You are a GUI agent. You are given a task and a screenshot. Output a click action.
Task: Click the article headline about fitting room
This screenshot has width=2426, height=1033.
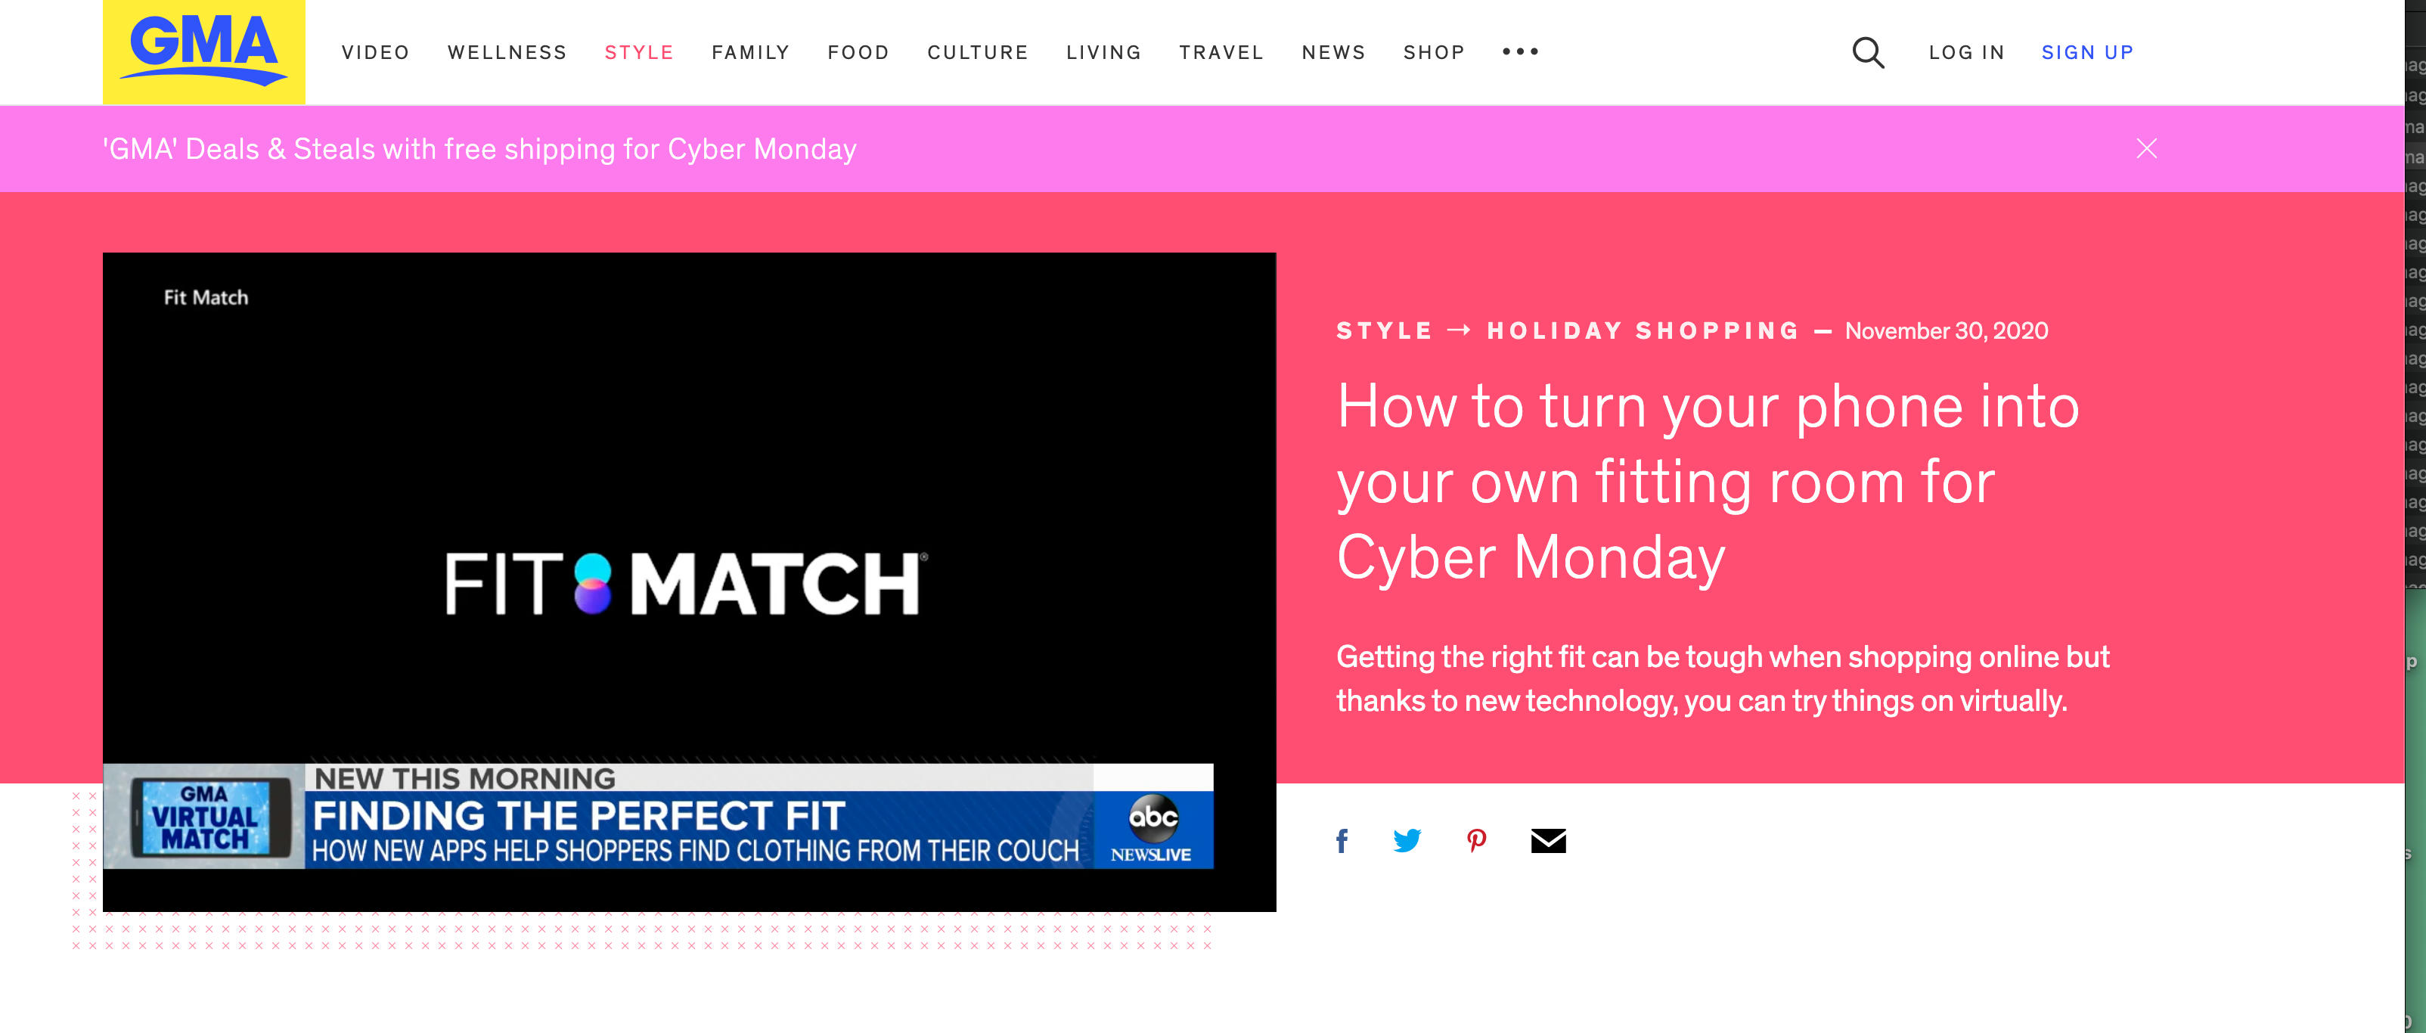pyautogui.click(x=1708, y=481)
